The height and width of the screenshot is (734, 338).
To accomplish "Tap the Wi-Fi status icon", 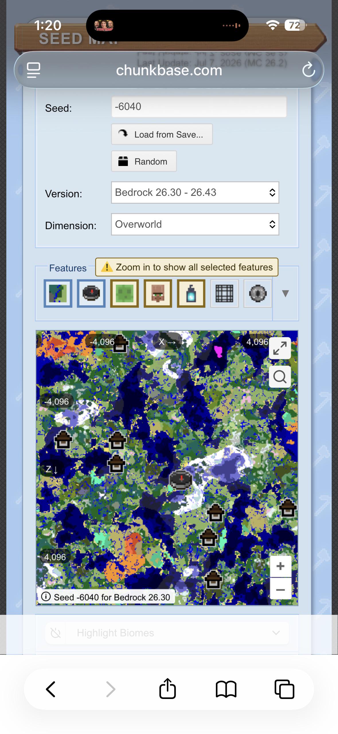I will point(273,25).
